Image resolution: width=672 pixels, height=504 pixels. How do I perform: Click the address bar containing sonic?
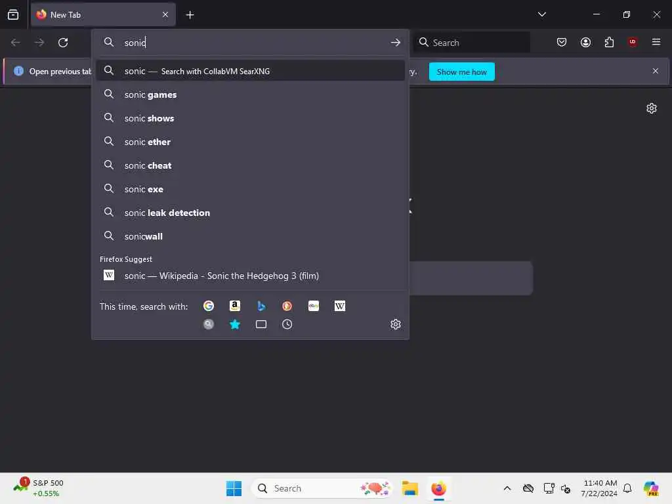(250, 43)
